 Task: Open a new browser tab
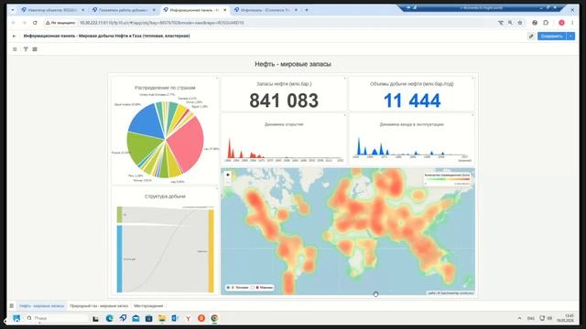[x=307, y=10]
